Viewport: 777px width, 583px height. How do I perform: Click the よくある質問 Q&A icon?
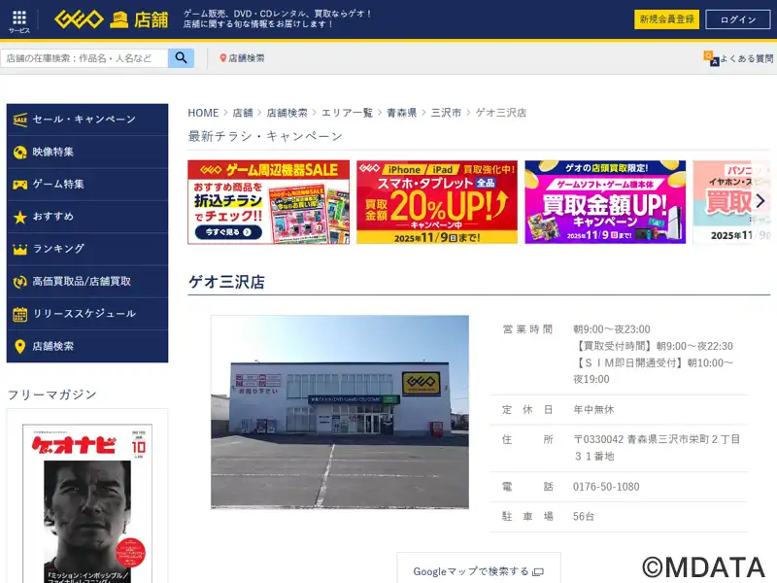711,58
